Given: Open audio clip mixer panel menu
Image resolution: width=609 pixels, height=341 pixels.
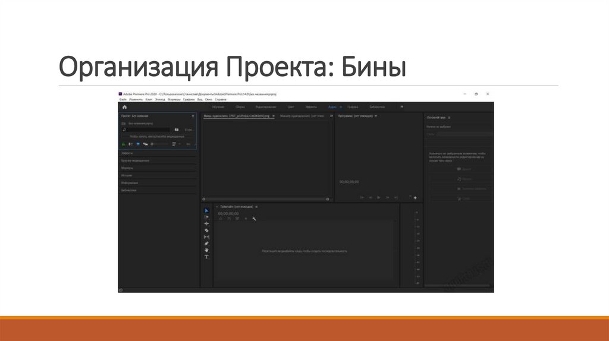Looking at the screenshot, I should [274, 116].
